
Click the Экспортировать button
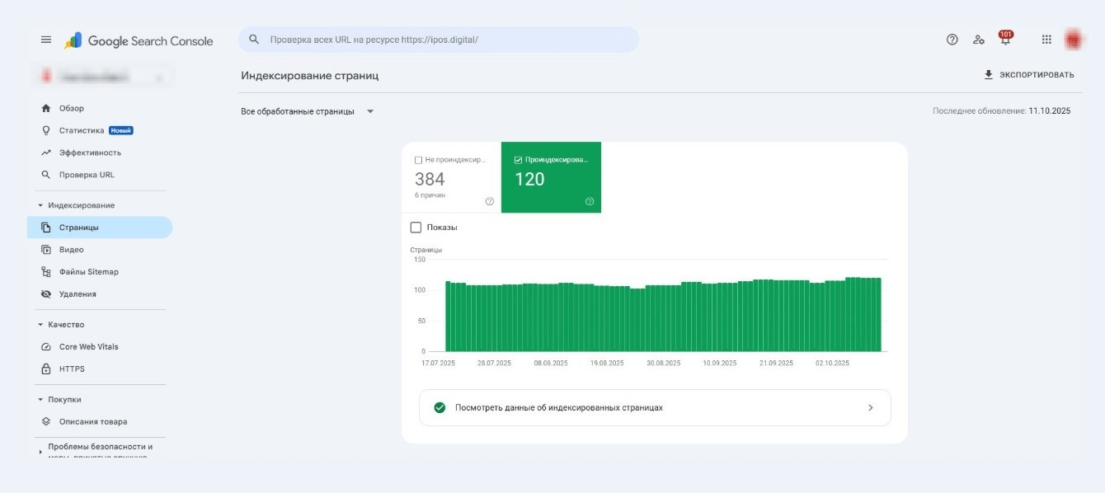pos(1028,75)
